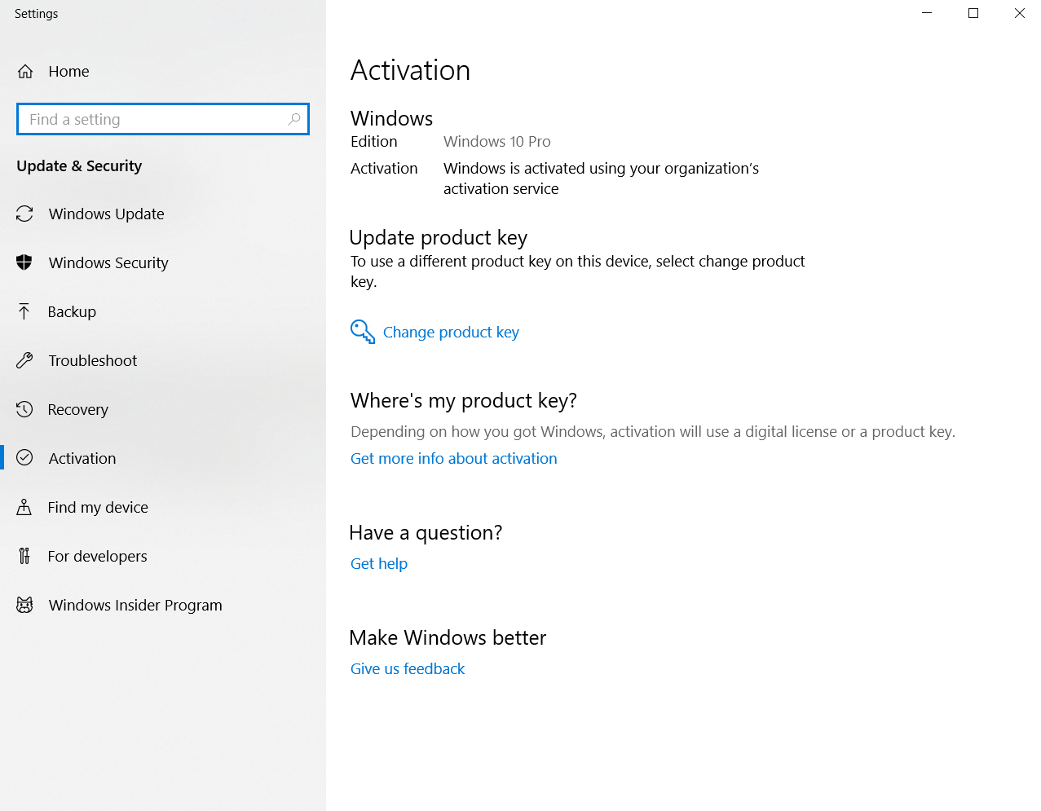Screen dimensions: 1041x811
Task: Click the Activation checkmark circle icon
Action: pyautogui.click(x=24, y=458)
